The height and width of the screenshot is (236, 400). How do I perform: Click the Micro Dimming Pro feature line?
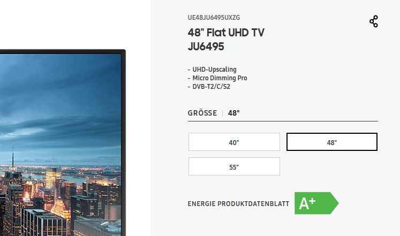click(217, 78)
